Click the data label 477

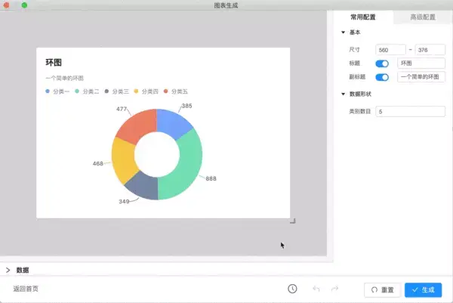[122, 109]
